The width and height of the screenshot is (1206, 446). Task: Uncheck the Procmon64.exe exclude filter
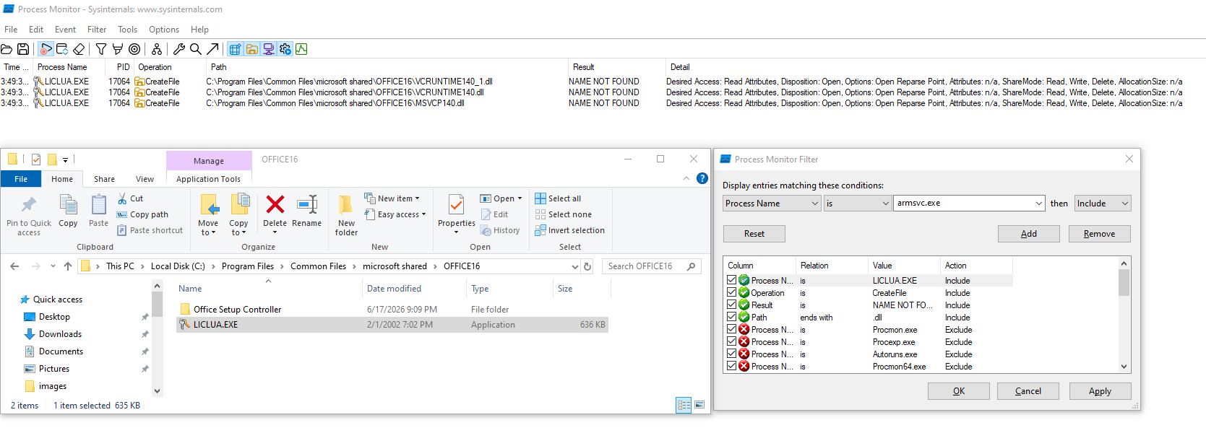[x=731, y=366]
